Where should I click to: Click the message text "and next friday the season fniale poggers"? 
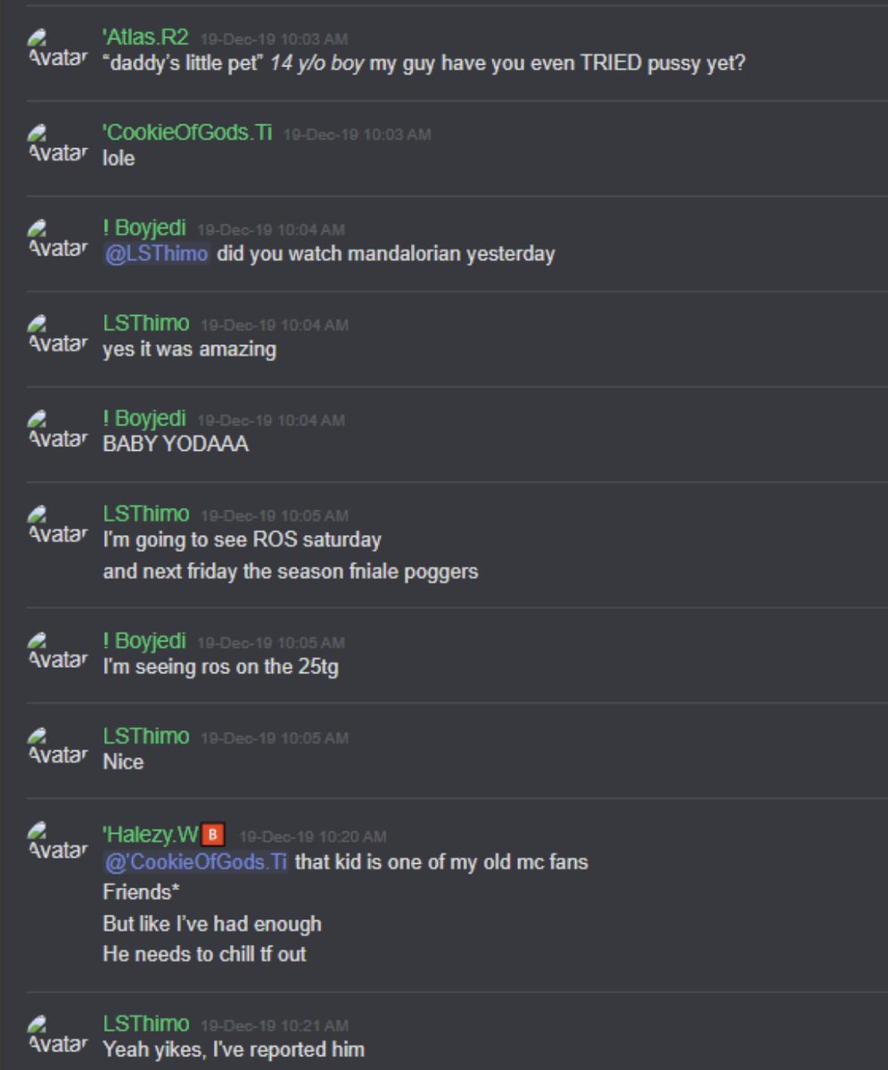coord(291,571)
